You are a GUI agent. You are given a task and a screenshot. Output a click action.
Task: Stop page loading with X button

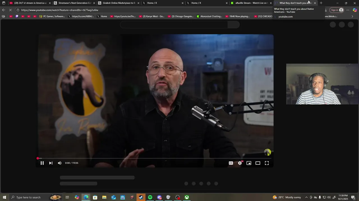[10, 10]
